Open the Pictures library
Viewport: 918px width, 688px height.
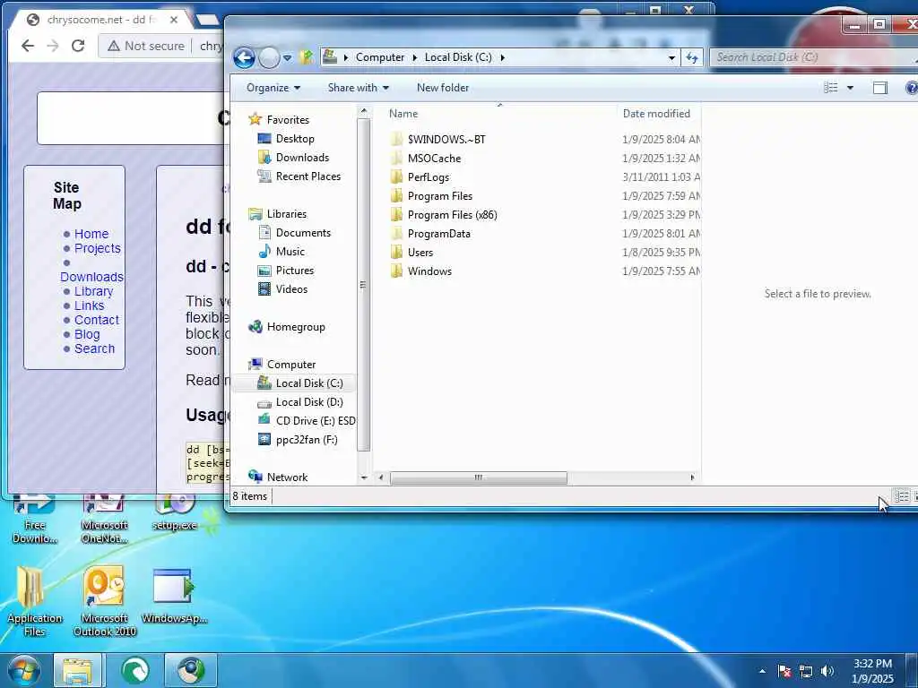point(294,271)
